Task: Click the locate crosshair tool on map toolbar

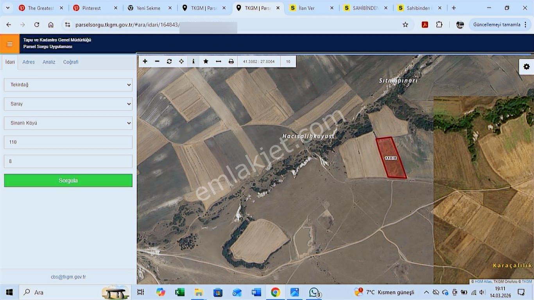Action: click(x=181, y=61)
